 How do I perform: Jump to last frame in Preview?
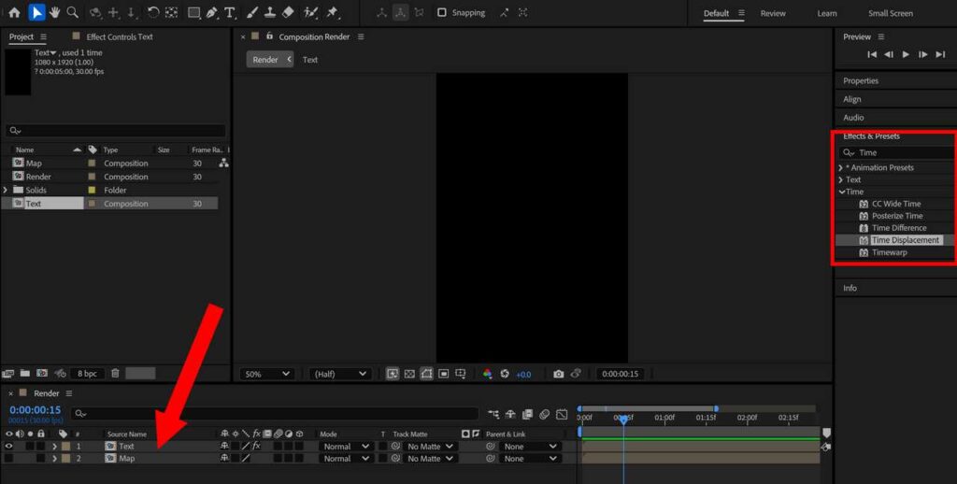point(940,54)
